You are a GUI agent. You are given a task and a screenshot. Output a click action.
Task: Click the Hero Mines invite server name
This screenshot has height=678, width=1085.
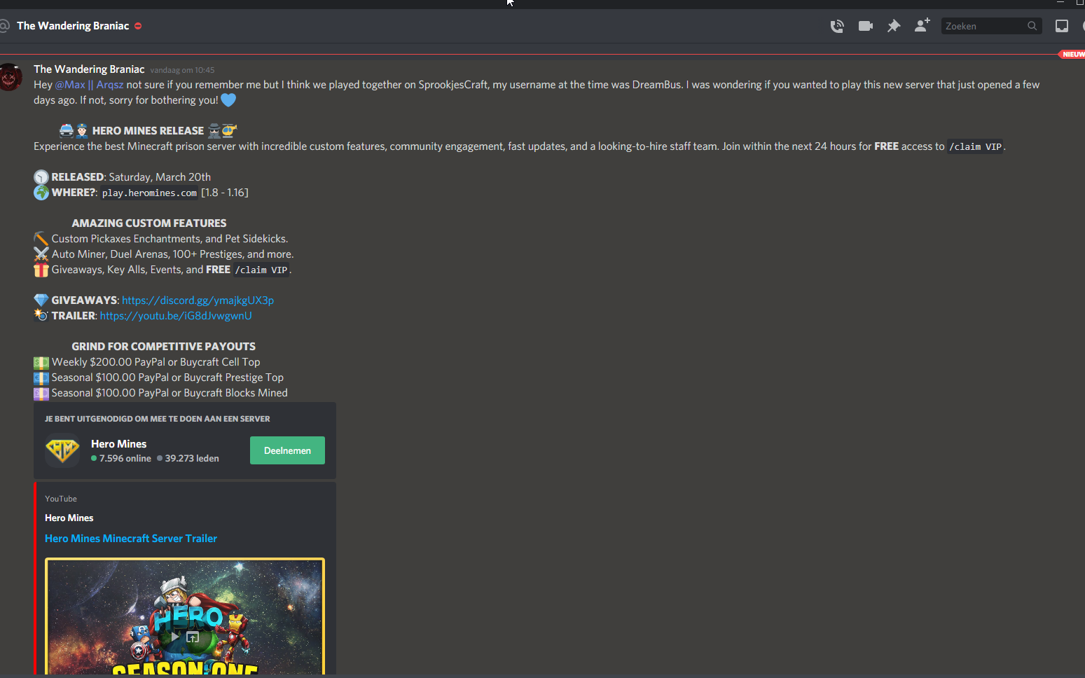pos(118,444)
